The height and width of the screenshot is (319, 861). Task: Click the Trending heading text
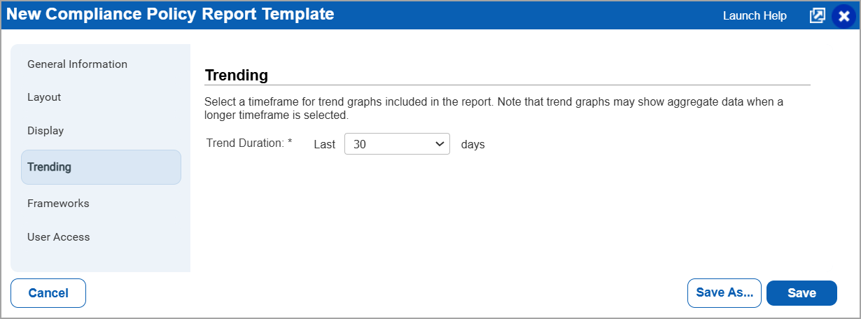(x=237, y=75)
